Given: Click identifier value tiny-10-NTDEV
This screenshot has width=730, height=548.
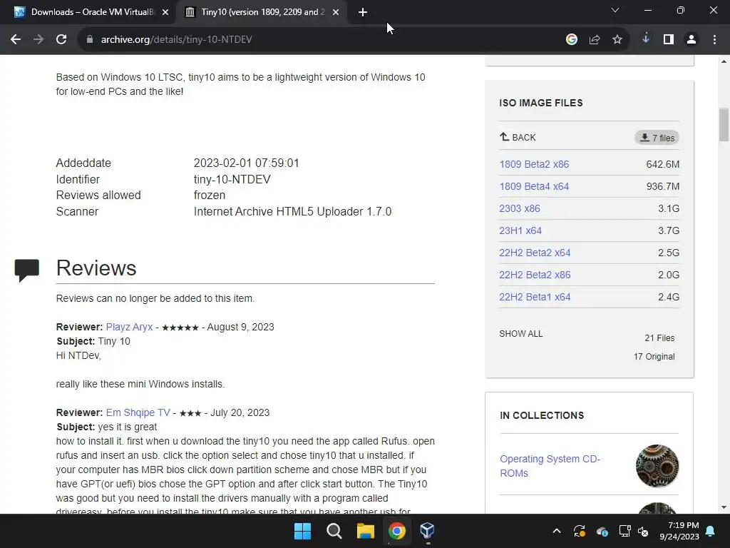Looking at the screenshot, I should 232,179.
